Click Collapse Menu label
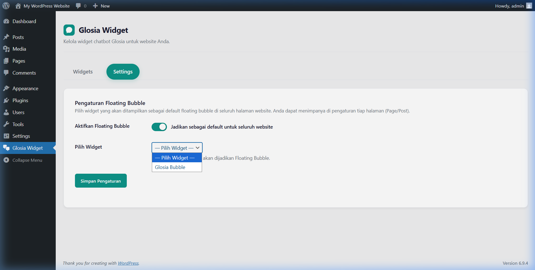535x270 pixels. [27, 160]
